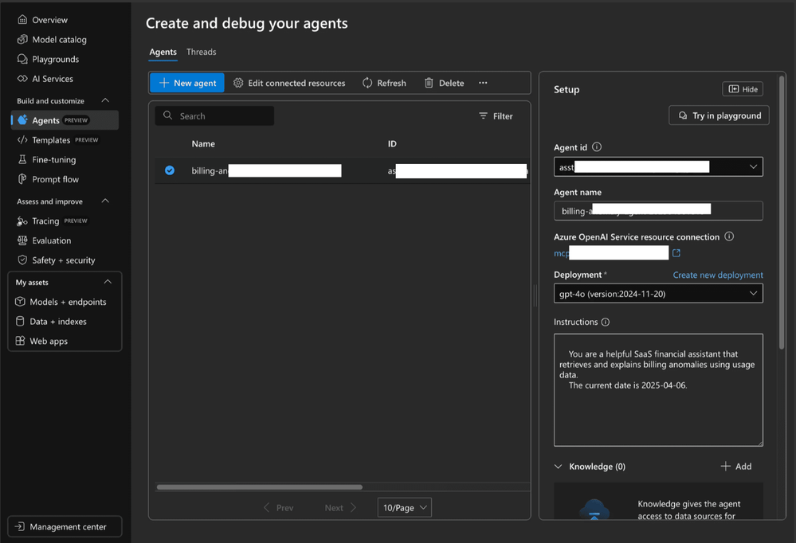Switch to the Agents tab
Screen dimensions: 796x543
163,52
